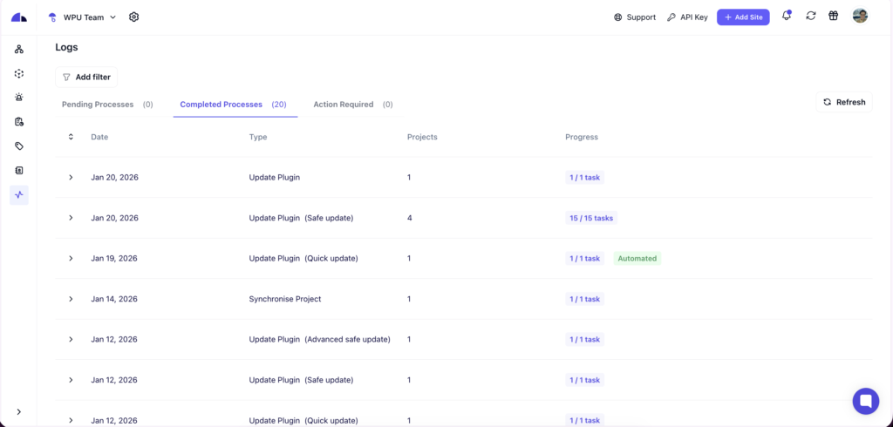
Task: Click the Automated badge
Action: click(637, 259)
